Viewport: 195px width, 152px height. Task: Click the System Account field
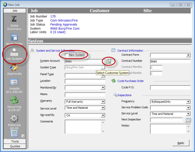pyautogui.click(x=85, y=61)
